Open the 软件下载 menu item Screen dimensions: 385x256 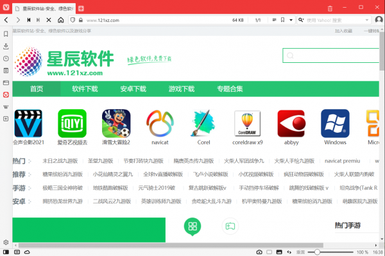(x=85, y=89)
